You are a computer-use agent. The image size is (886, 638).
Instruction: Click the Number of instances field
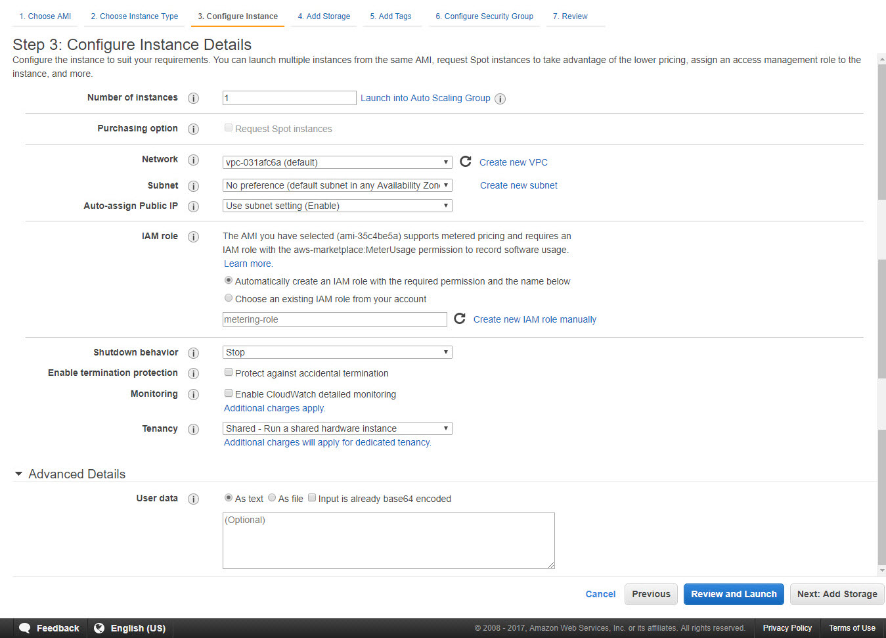[290, 98]
